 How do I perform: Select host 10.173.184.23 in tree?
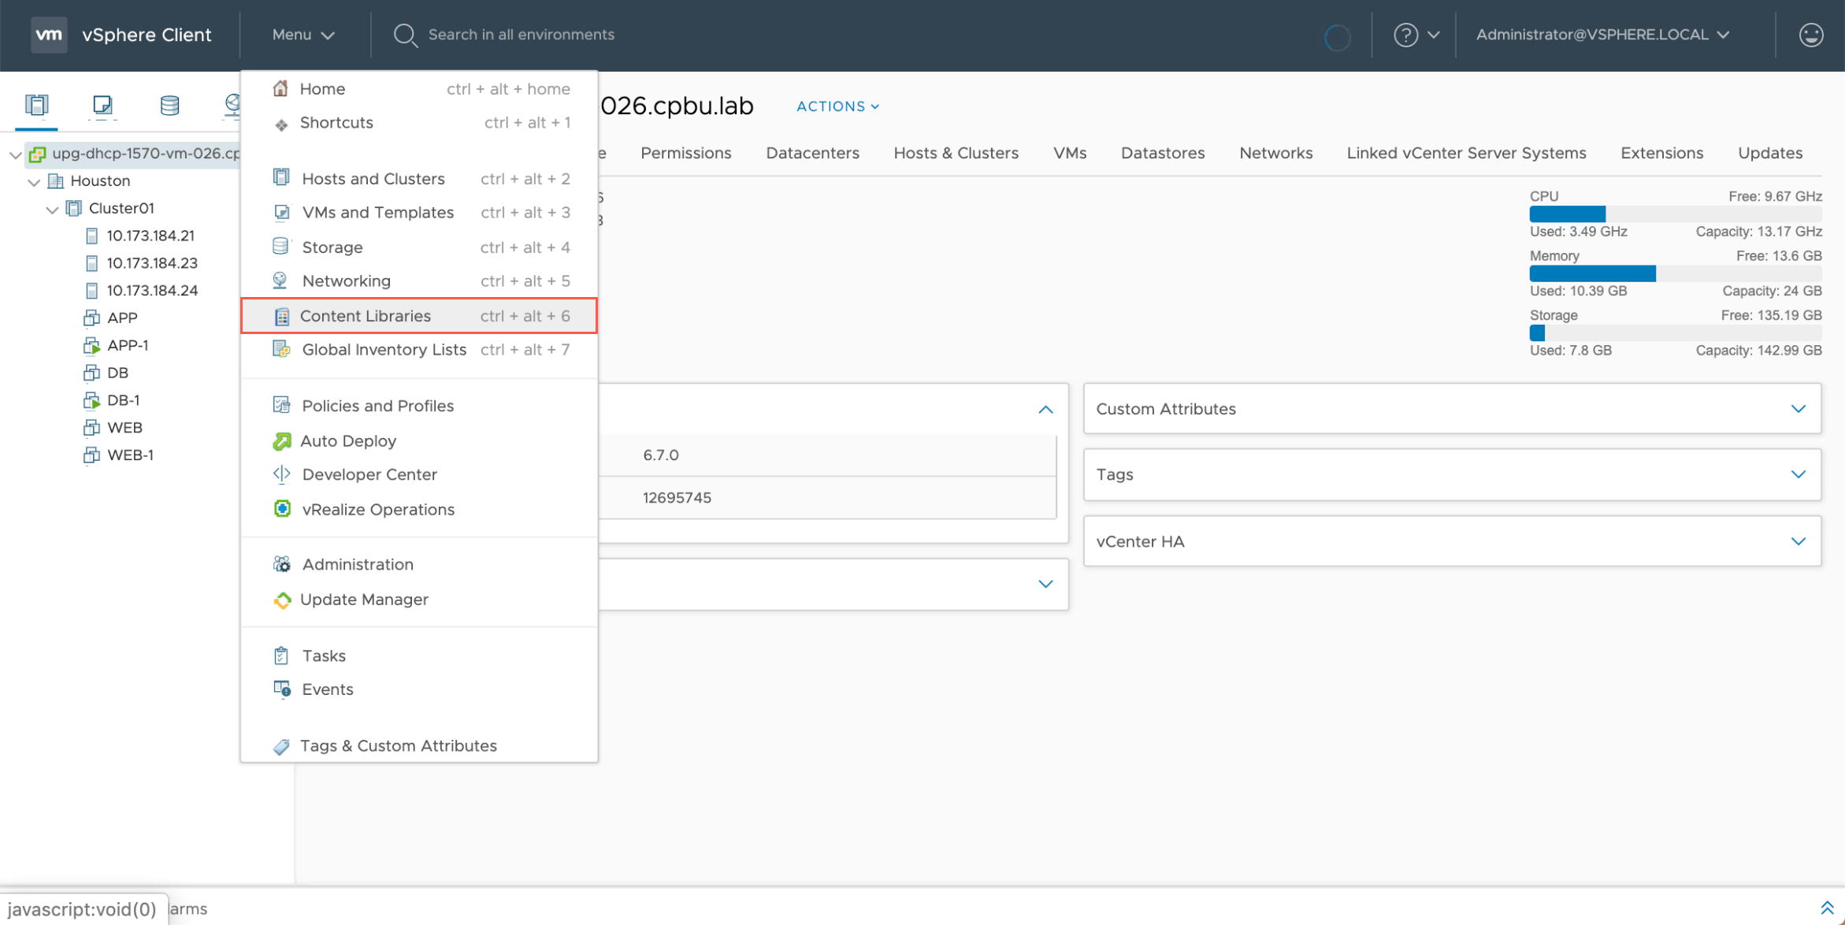tap(152, 263)
